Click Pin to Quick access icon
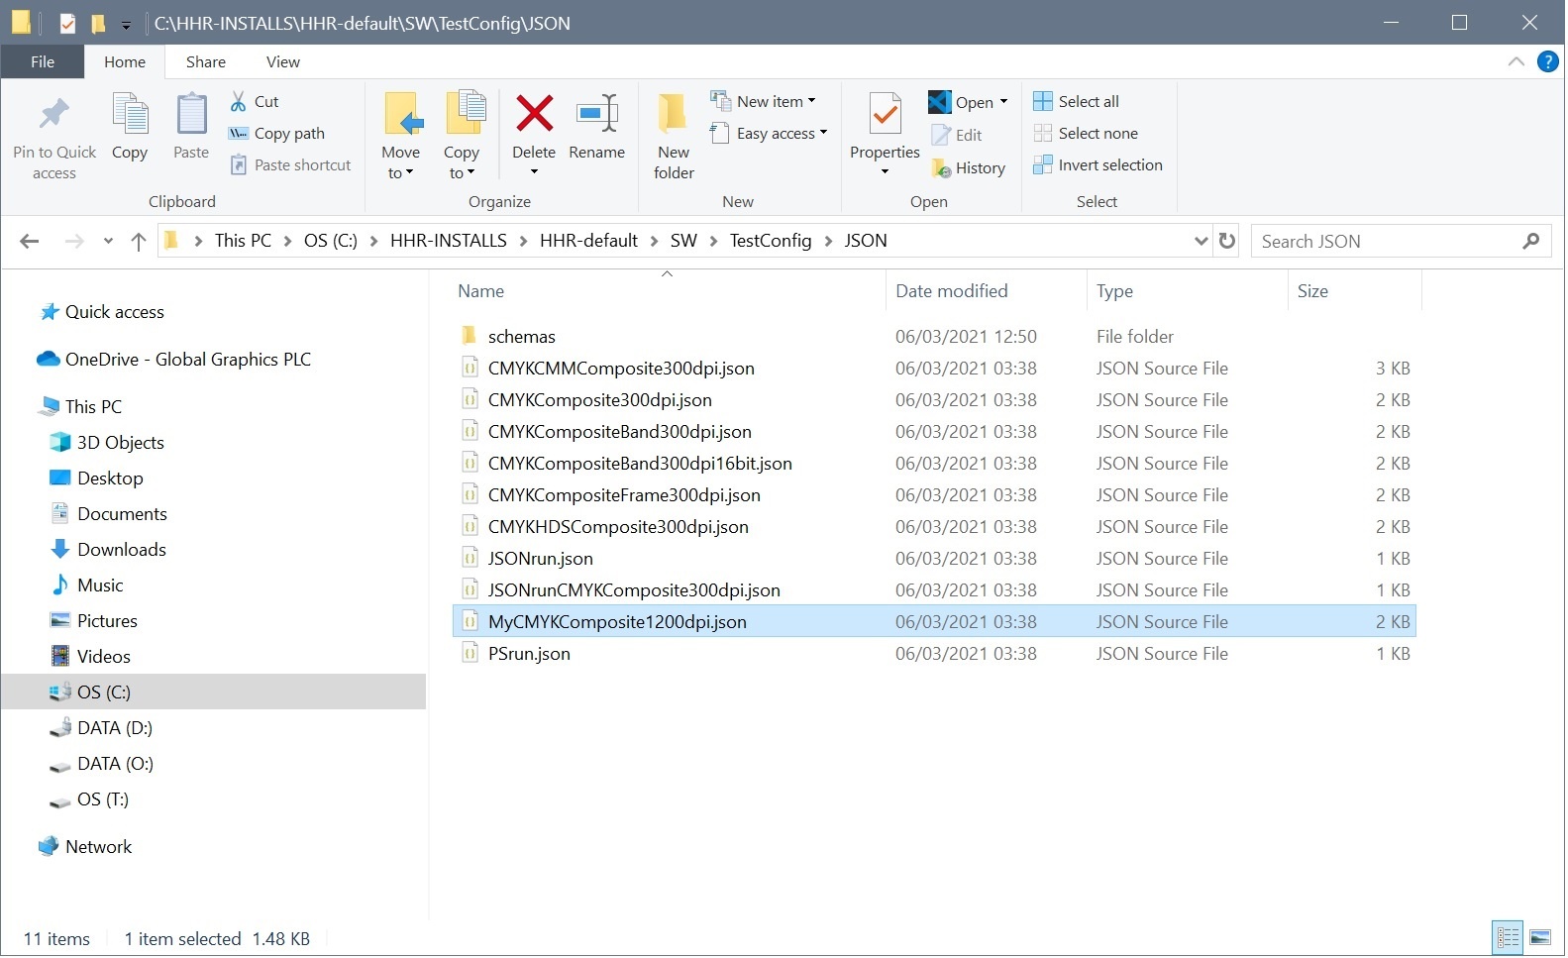Screen dimensions: 1568x958 pos(54,115)
